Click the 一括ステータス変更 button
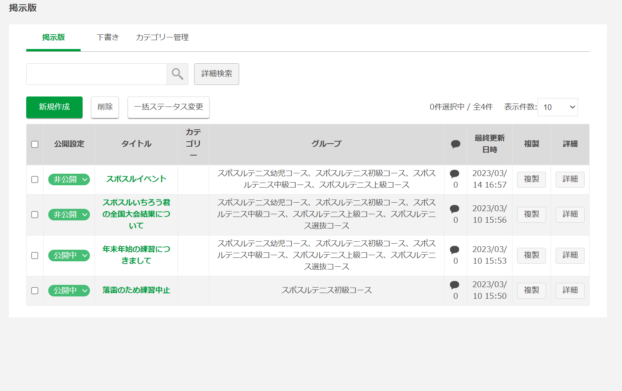 [x=169, y=107]
